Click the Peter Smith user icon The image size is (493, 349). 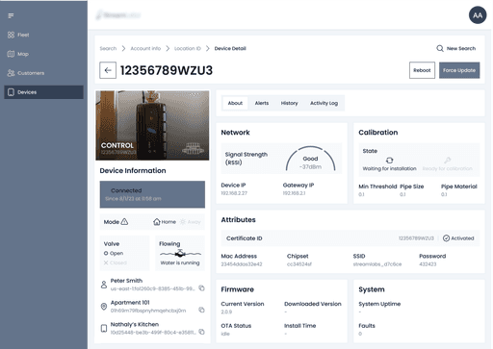tap(104, 285)
